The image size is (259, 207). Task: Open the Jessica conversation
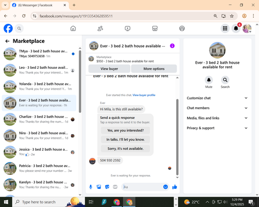(39, 152)
